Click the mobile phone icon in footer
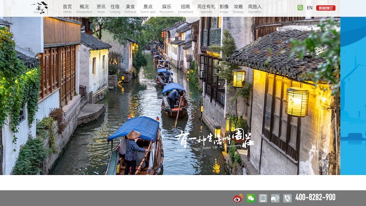This screenshot has height=206, width=366. (x=263, y=198)
